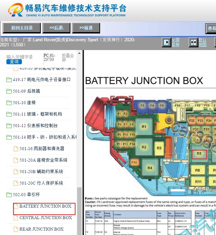Click fuse F22 in diagram
Screen dimensions: 216x235
192,121
